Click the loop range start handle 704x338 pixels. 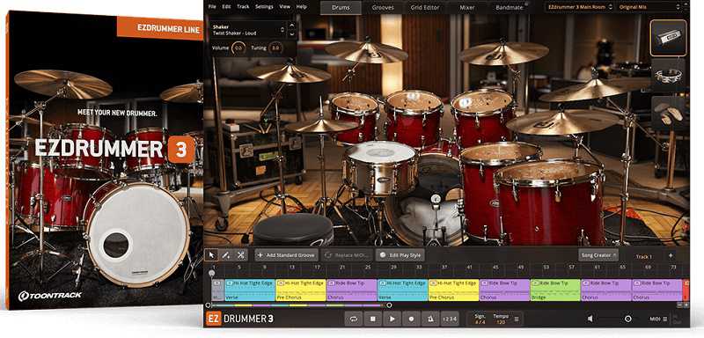coord(208,305)
